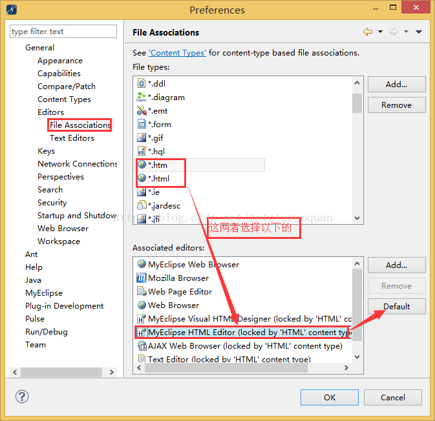This screenshot has height=421, width=435.
Task: Open the page view menu dropdown
Action: [419, 32]
